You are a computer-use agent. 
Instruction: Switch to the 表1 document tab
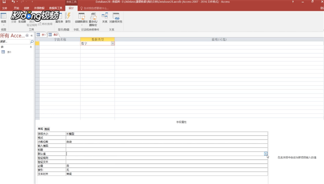coord(41,35)
